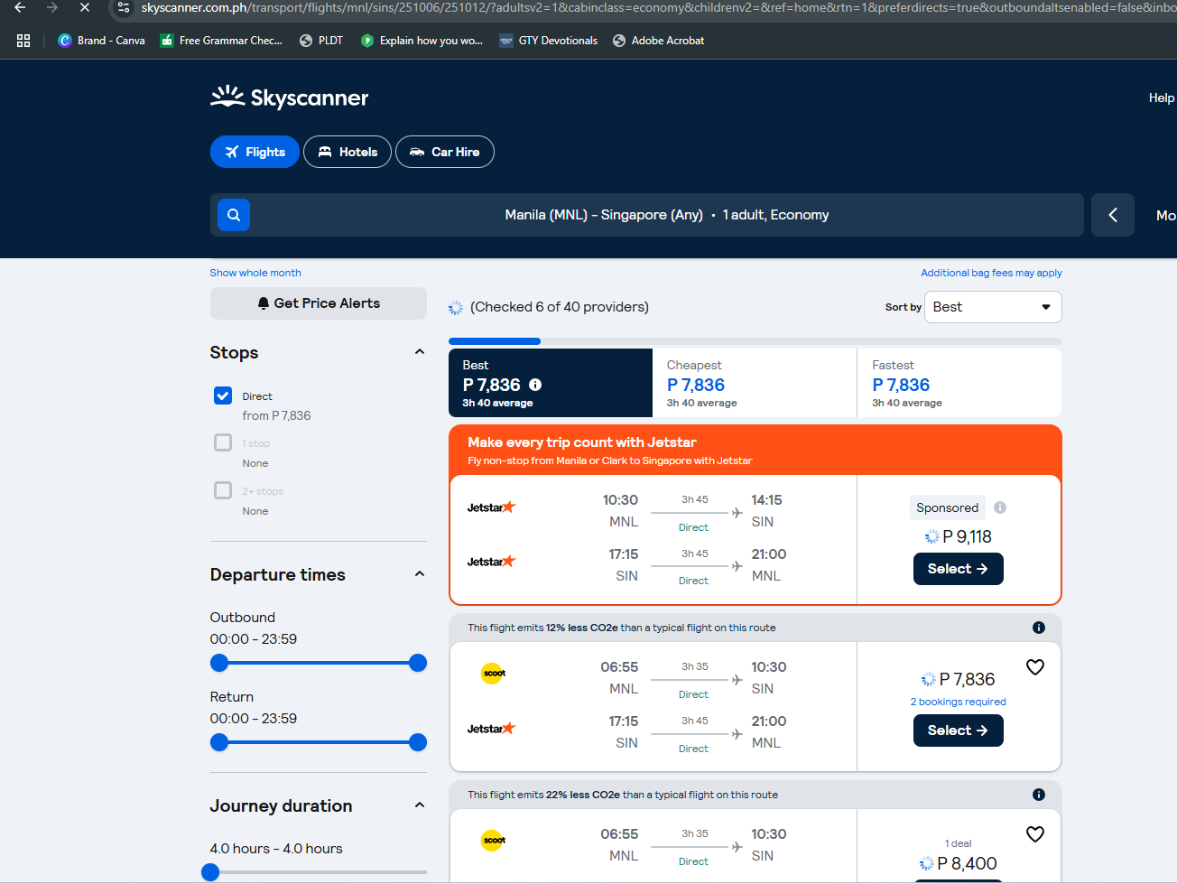Click Make every trip count with Jetstar banner
Screen dimensions: 1177x884
click(755, 450)
